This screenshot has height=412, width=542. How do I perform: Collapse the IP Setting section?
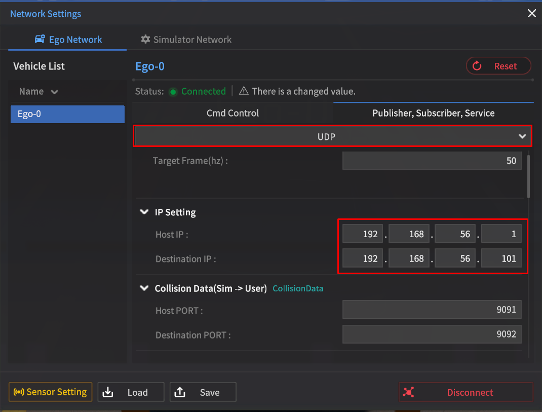tap(144, 212)
